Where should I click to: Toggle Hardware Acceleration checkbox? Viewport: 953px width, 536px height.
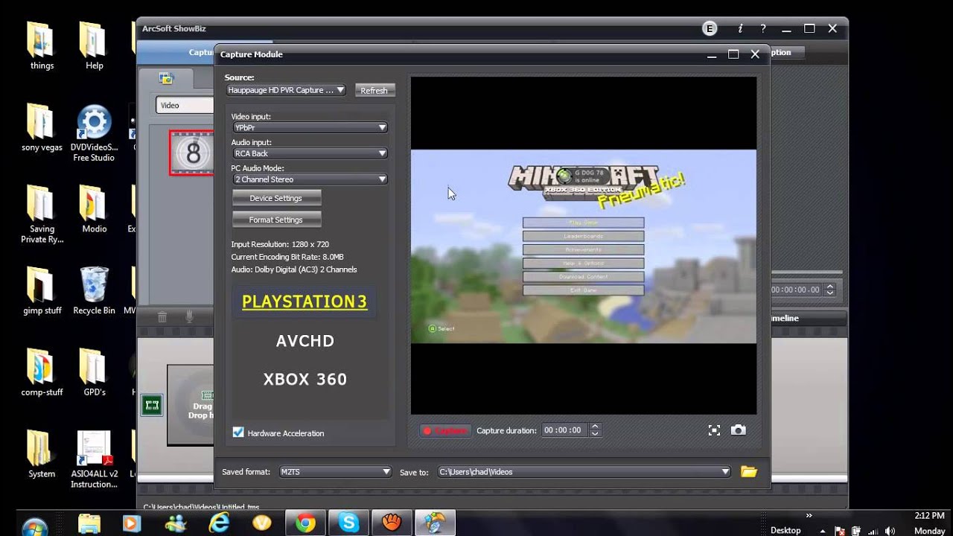pos(238,433)
